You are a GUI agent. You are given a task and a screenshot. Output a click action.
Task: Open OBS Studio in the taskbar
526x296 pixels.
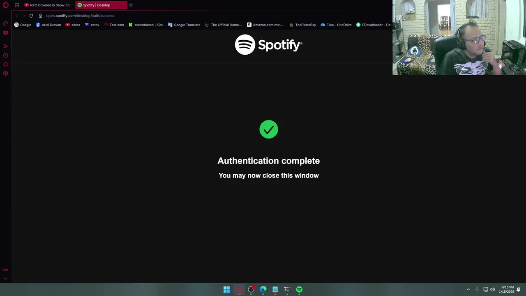[251, 289]
